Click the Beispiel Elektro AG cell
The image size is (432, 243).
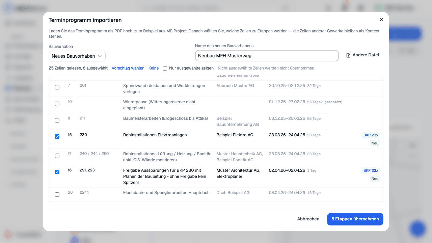pyautogui.click(x=235, y=135)
